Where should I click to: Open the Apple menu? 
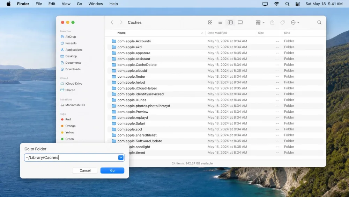[x=8, y=4]
